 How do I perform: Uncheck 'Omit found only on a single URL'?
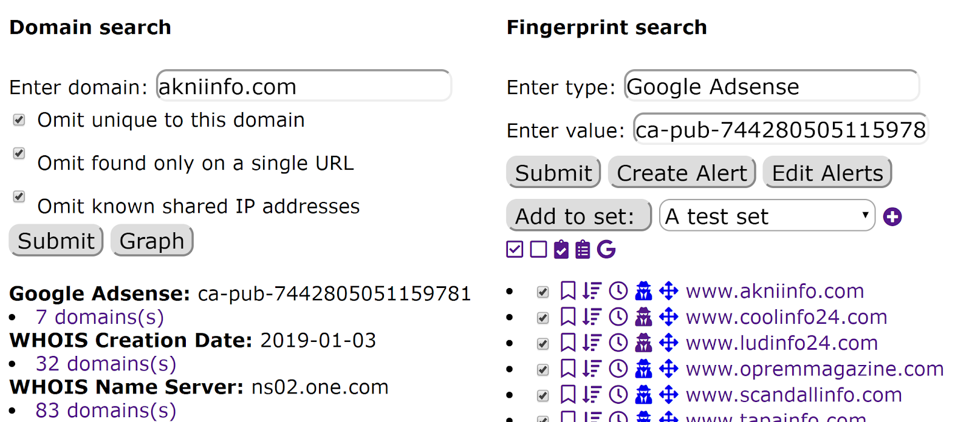[x=19, y=153]
